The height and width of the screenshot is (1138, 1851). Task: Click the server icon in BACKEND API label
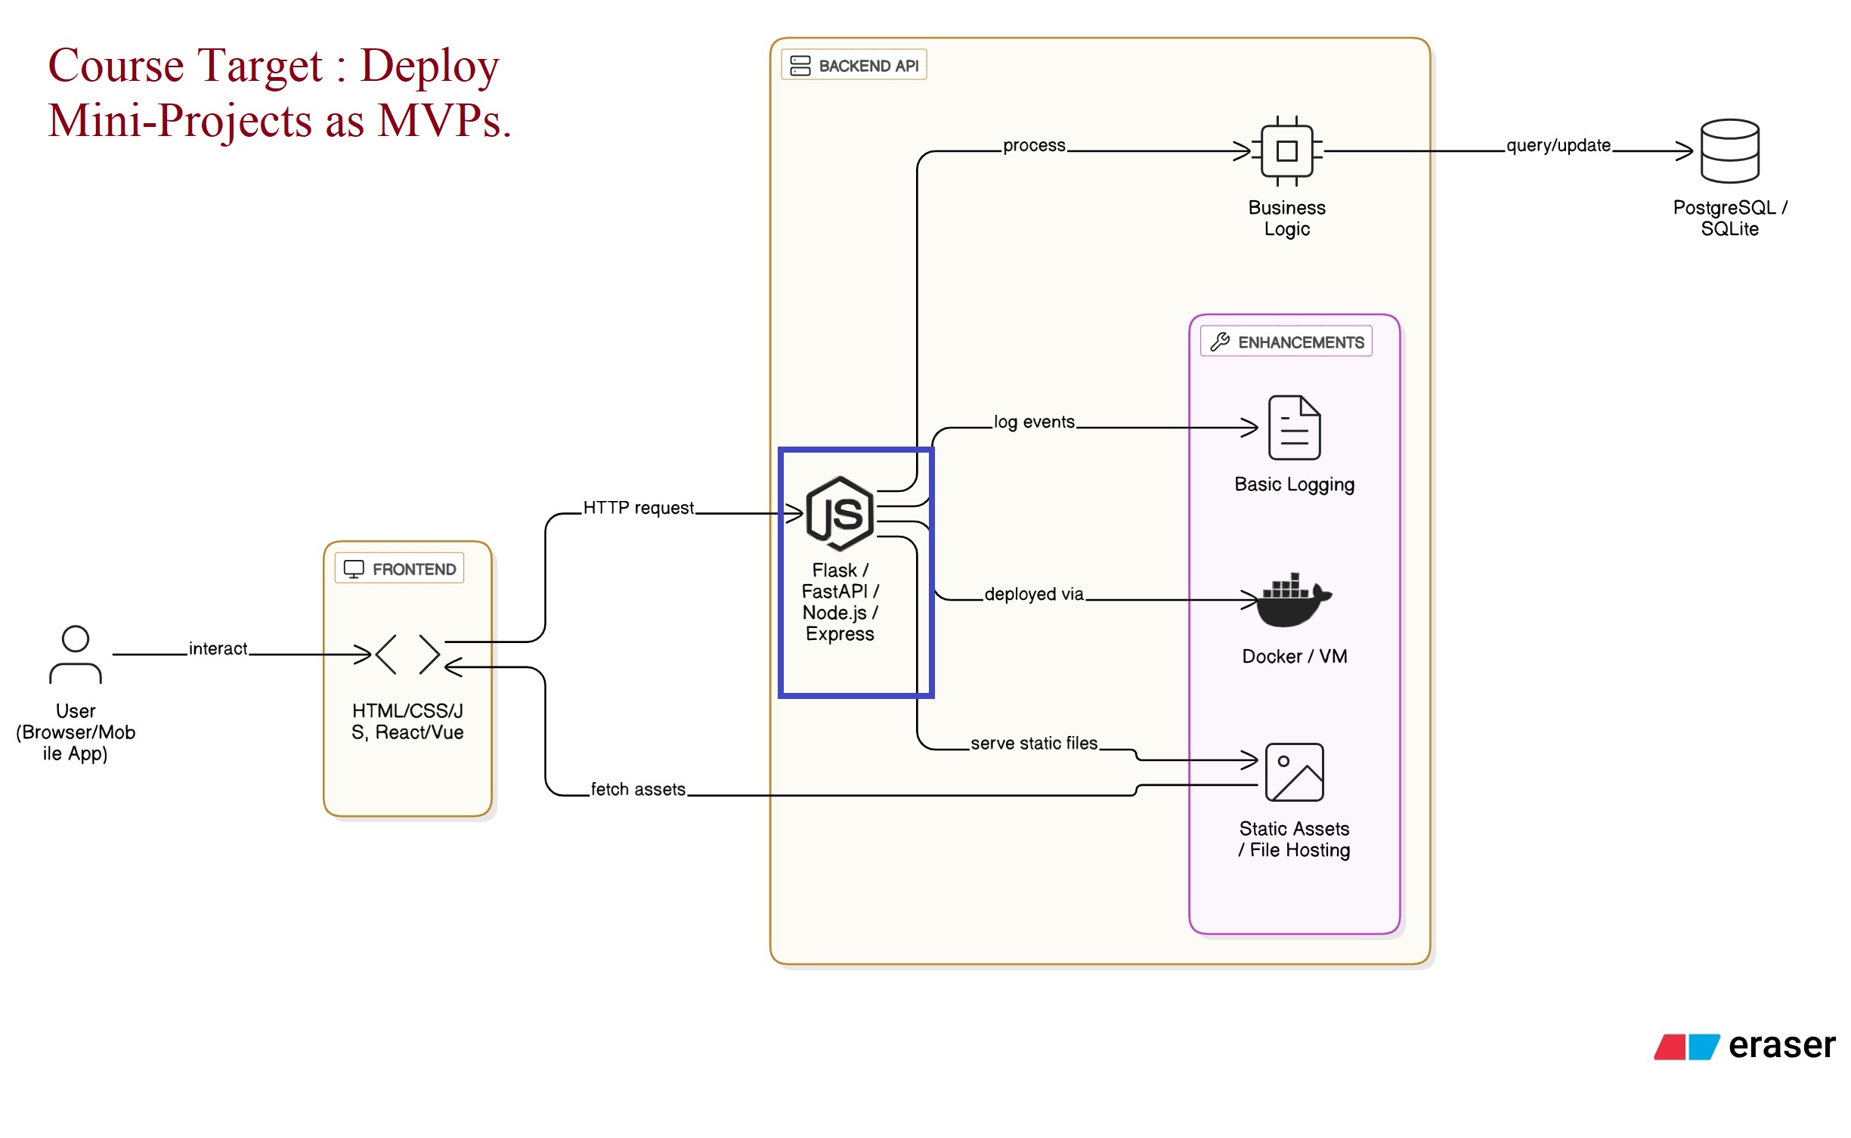click(x=800, y=66)
